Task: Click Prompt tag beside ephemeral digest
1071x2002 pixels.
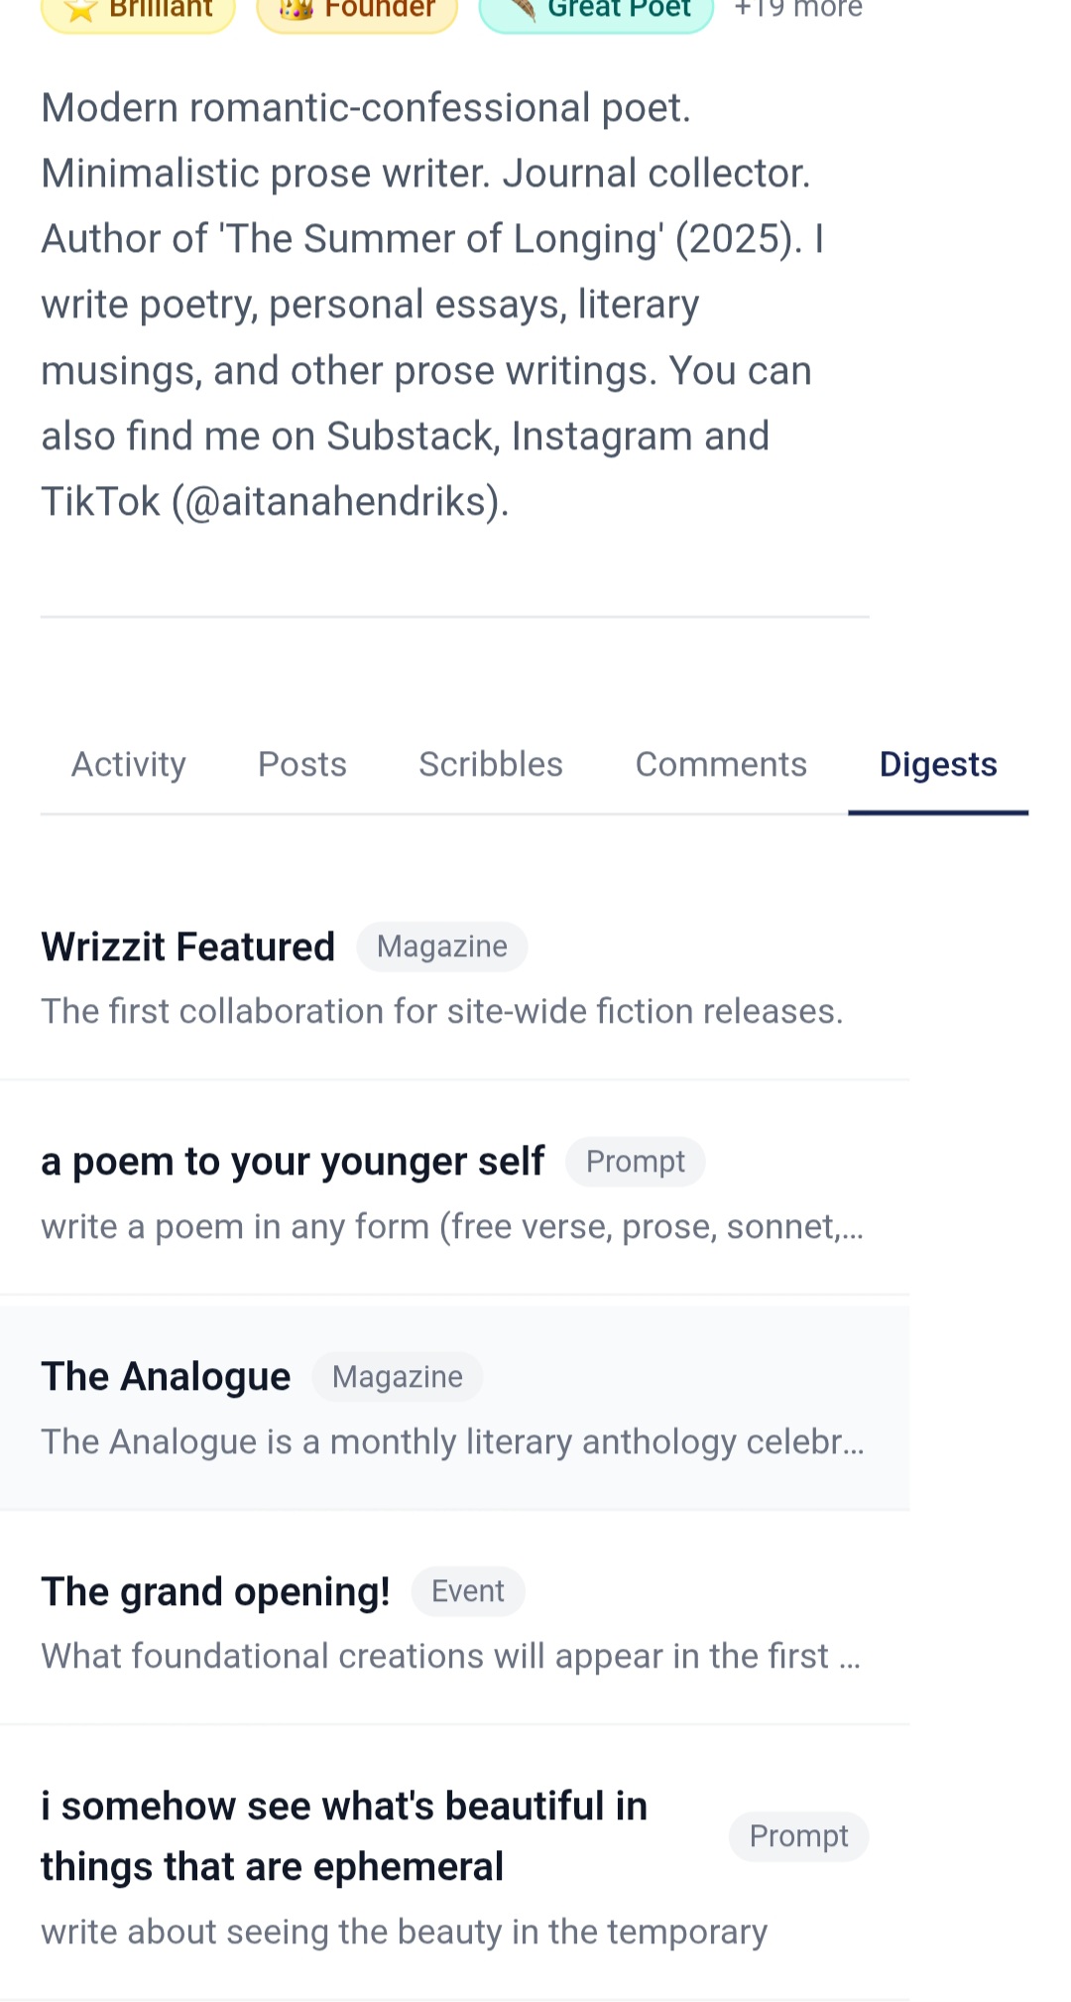Action: [799, 1836]
